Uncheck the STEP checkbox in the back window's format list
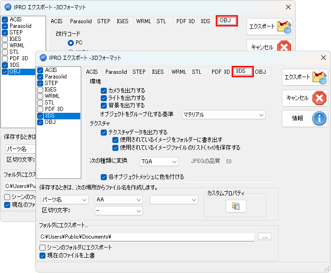 pyautogui.click(x=5, y=32)
